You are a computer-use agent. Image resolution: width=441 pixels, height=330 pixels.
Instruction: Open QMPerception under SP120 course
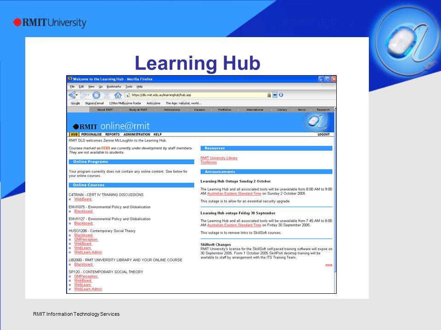point(86,276)
